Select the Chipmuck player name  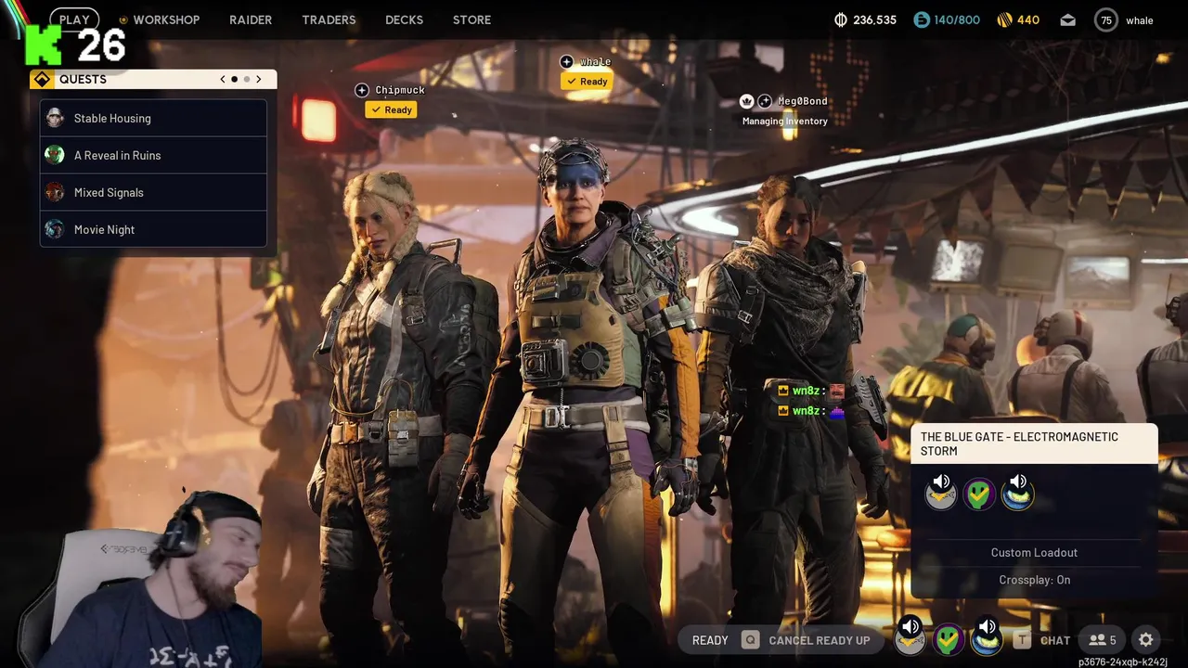point(400,90)
